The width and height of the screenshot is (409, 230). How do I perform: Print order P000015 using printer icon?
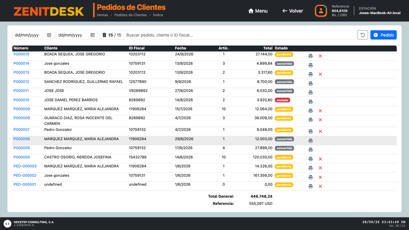point(310,56)
